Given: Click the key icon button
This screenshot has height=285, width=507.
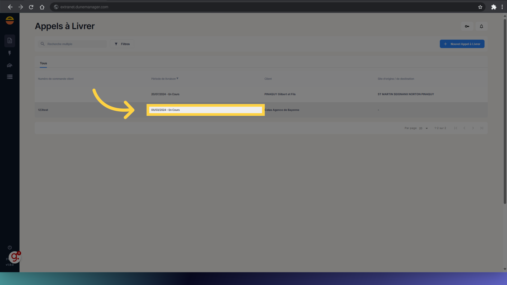Looking at the screenshot, I should point(467,26).
